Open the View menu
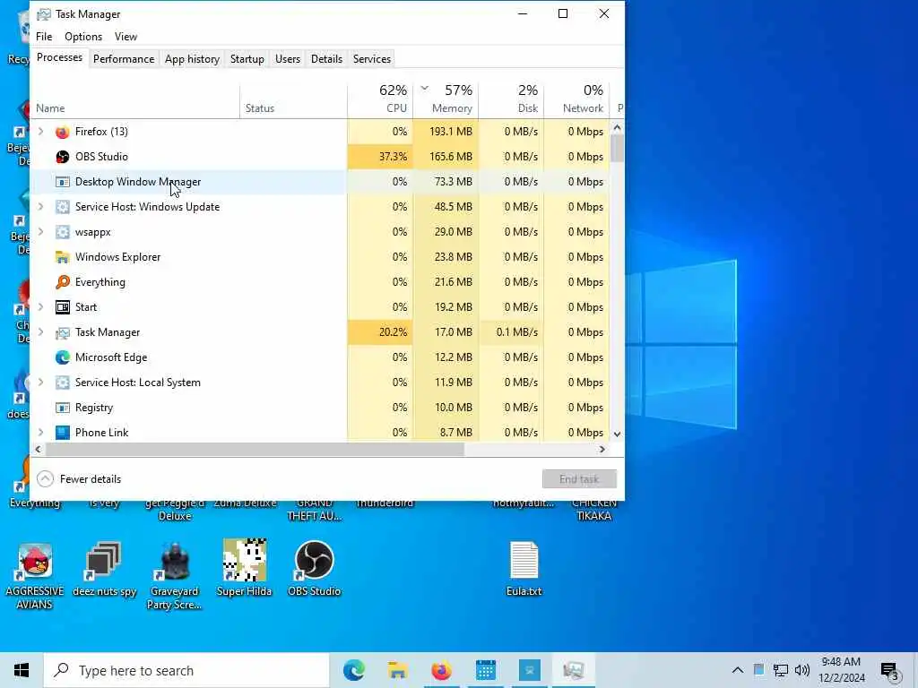Viewport: 918px width, 688px height. (x=126, y=36)
